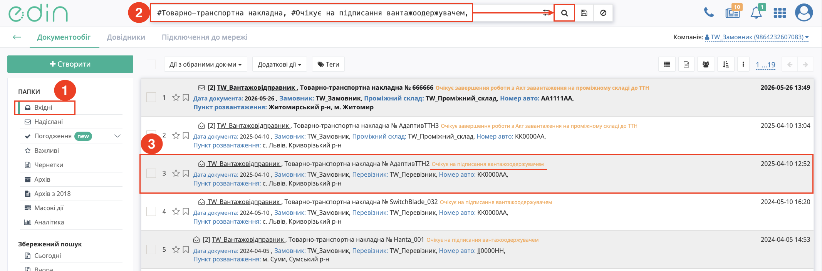Open notifications bell icon
822x271 pixels.
pos(756,13)
